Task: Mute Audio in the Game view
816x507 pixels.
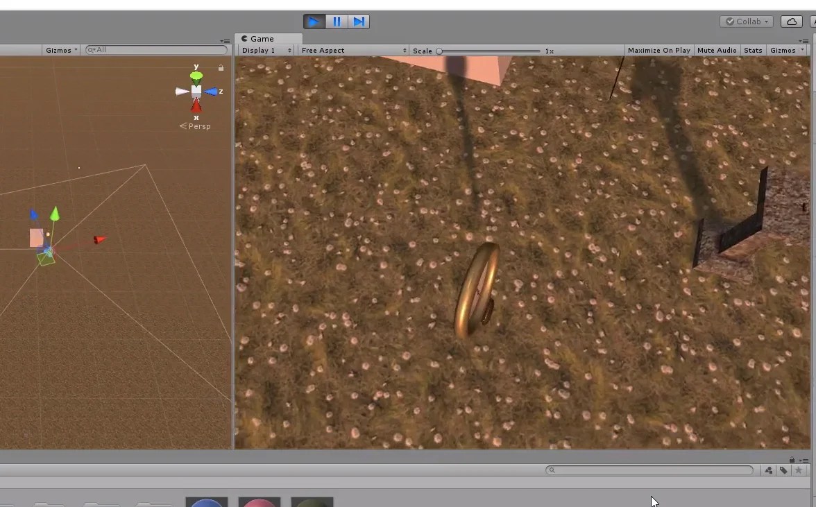Action: pyautogui.click(x=717, y=50)
